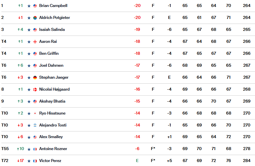Click the star icon for Joel Dahmen
The image size is (255, 166).
(29, 66)
